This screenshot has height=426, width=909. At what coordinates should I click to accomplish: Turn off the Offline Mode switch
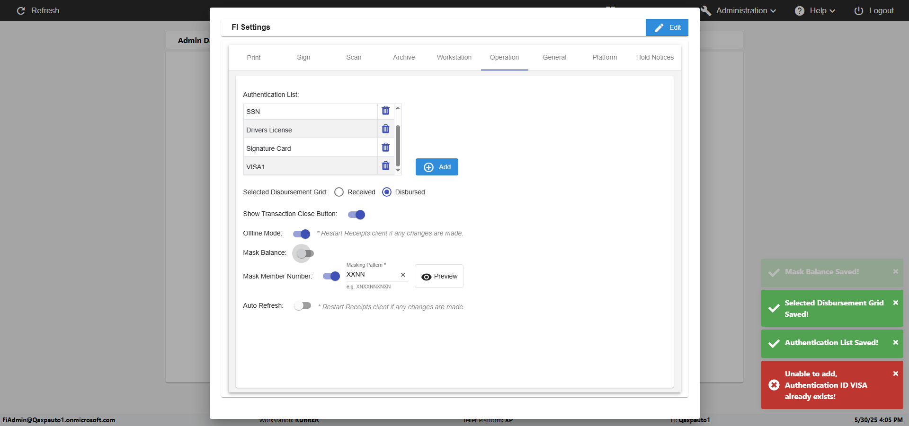pyautogui.click(x=302, y=234)
